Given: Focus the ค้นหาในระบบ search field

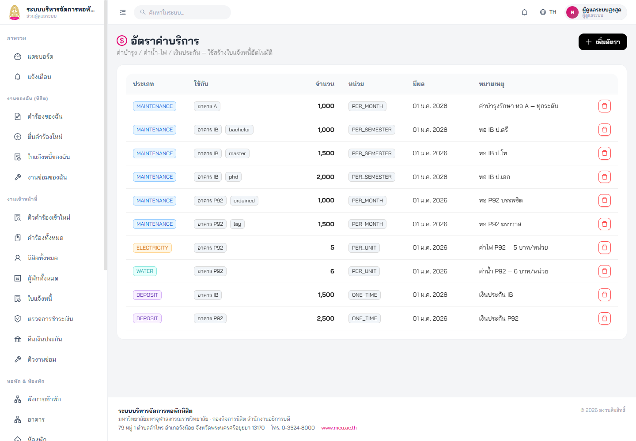Looking at the screenshot, I should click(x=182, y=12).
